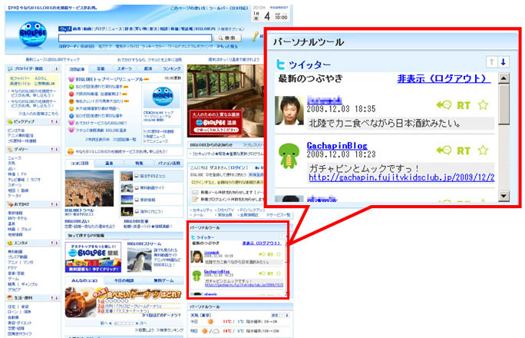The height and width of the screenshot is (338, 525).
Task: Select the ウェブ search category tab
Action: pyautogui.click(x=64, y=29)
